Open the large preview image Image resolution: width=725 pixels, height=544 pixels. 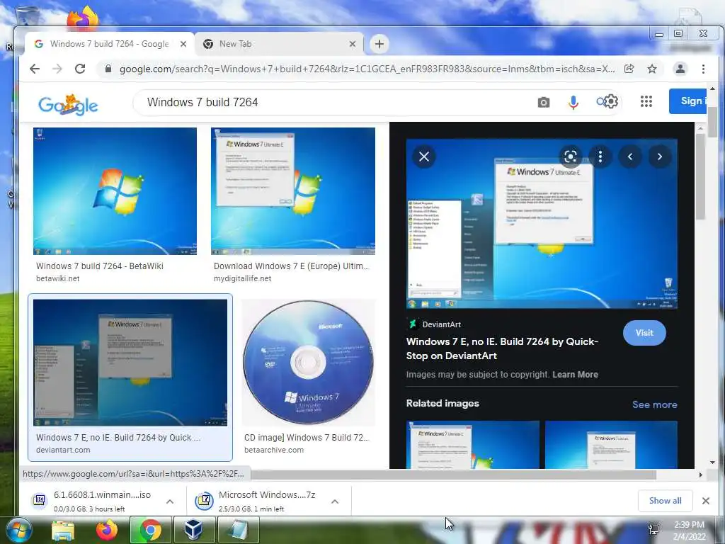[x=542, y=223]
